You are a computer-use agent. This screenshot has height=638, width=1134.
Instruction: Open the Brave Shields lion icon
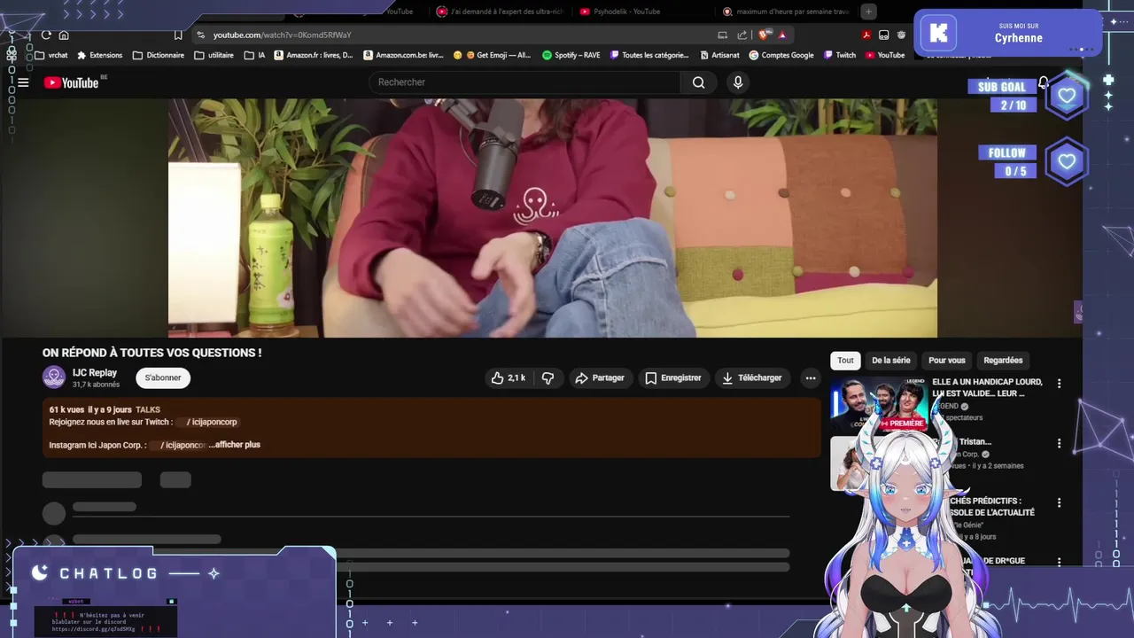point(764,35)
